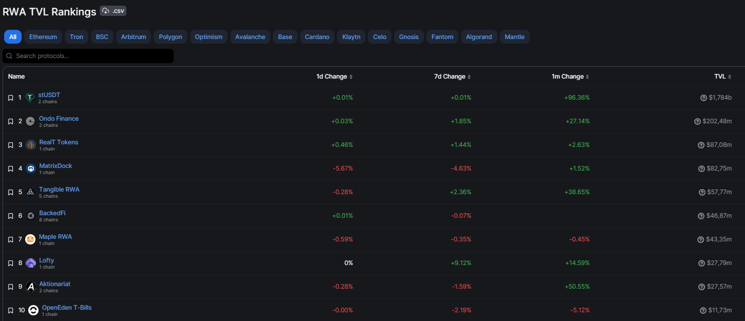745x321 pixels.
Task: Filter by the Mantle chain
Action: [x=515, y=37]
